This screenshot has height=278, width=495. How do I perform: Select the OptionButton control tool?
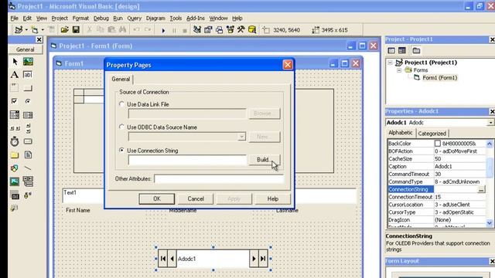point(28,101)
